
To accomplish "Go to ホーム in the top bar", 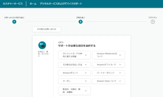I will click(x=33, y=4).
